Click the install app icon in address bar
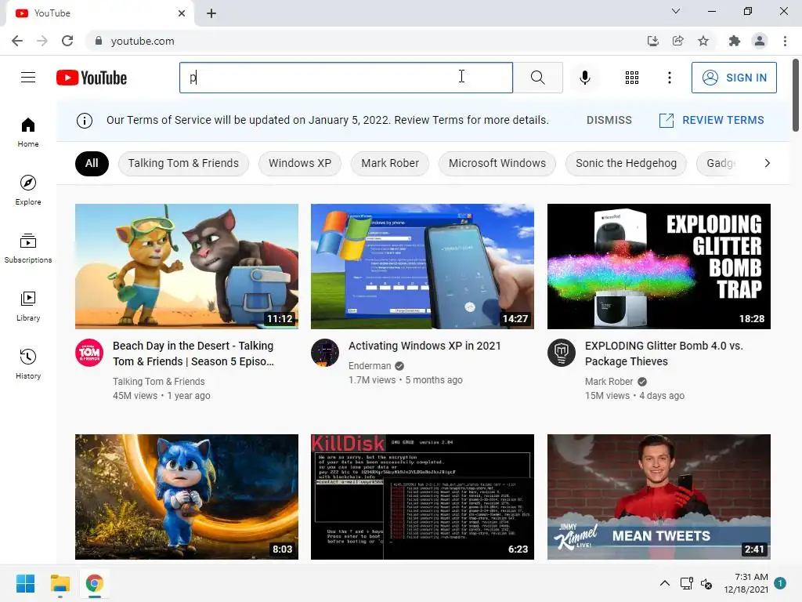This screenshot has width=802, height=602. (652, 41)
